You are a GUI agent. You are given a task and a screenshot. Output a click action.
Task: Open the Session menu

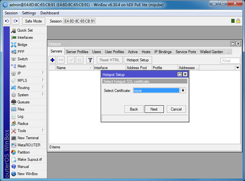11,13
